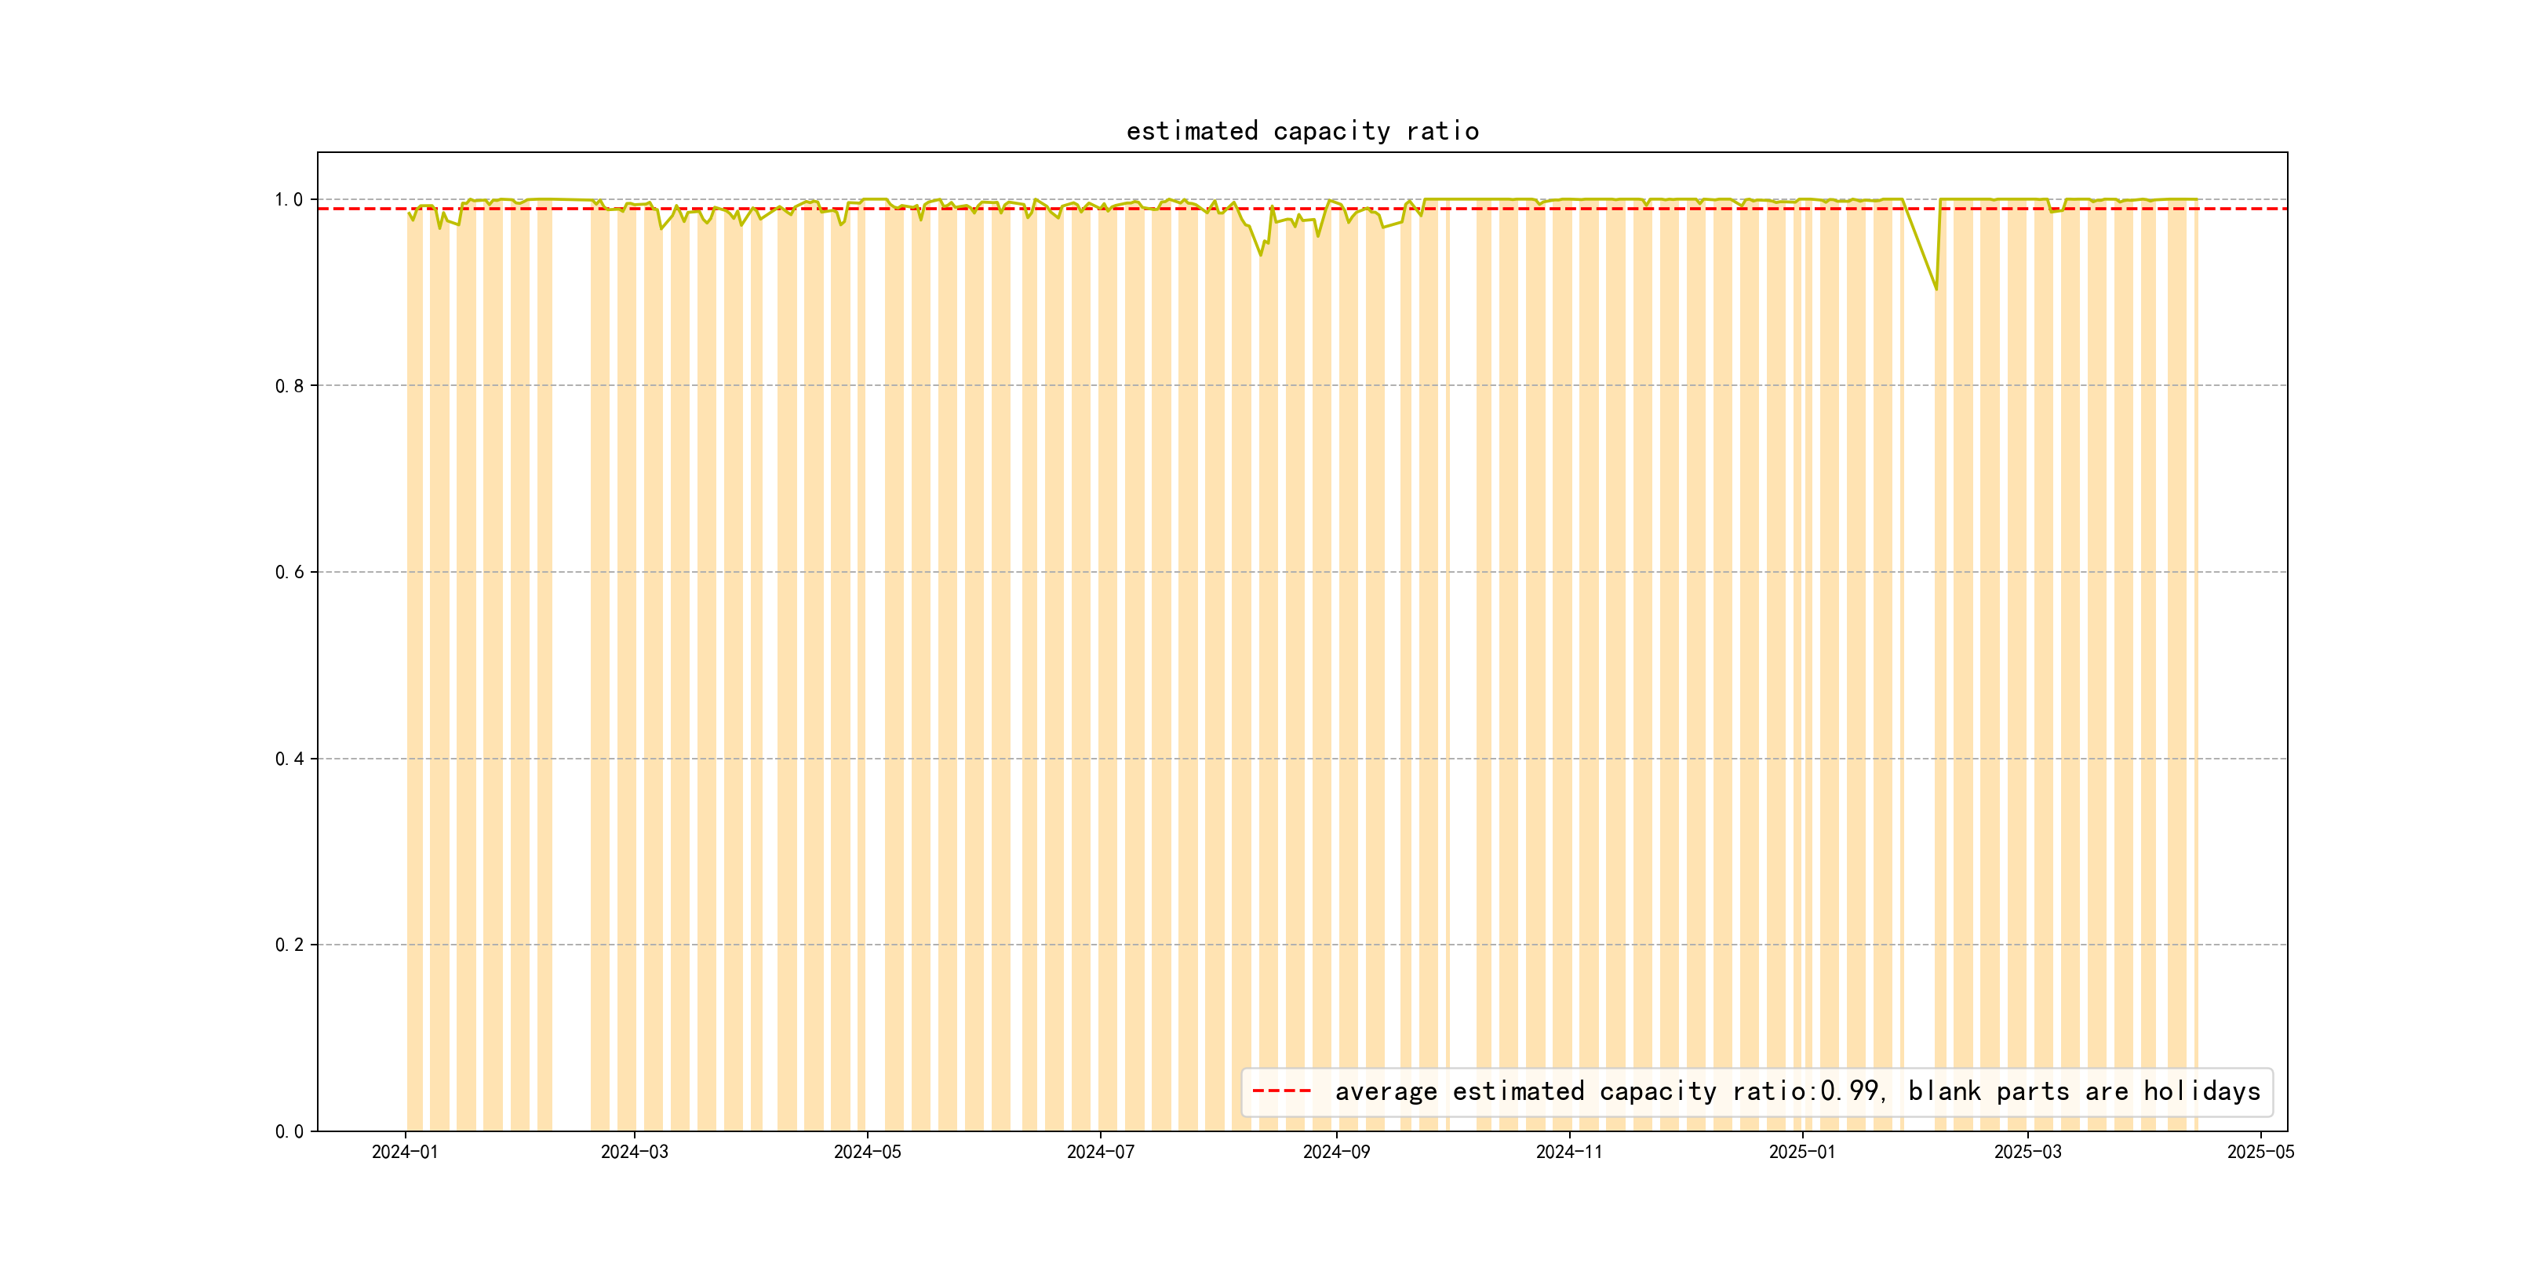Click the 1.0 y-axis tick label
The height and width of the screenshot is (1271, 2542).
tap(290, 199)
